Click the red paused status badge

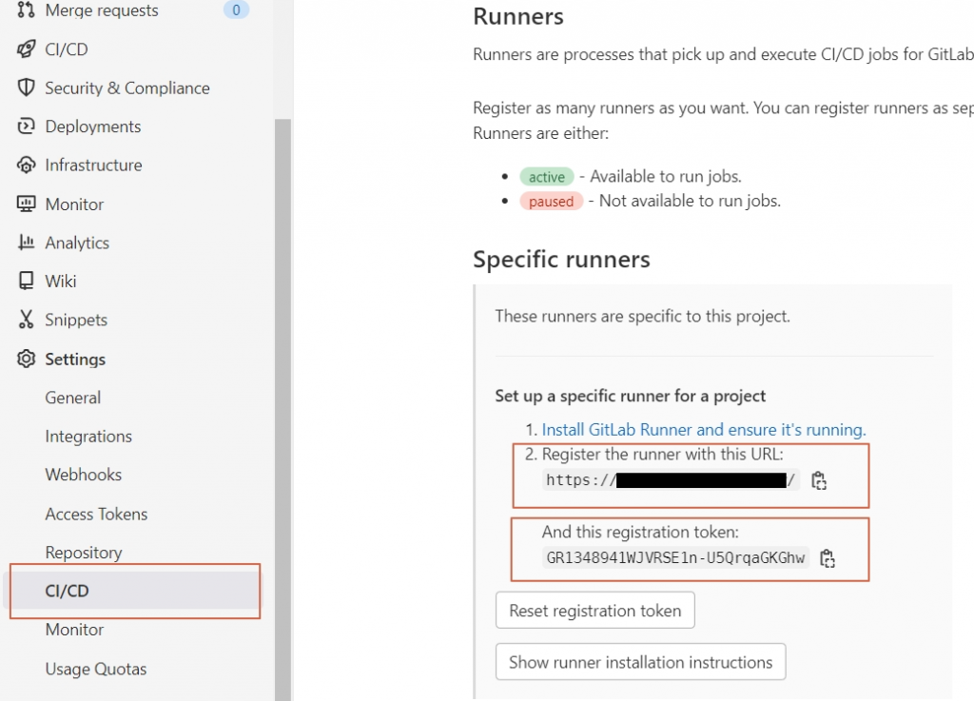point(551,202)
